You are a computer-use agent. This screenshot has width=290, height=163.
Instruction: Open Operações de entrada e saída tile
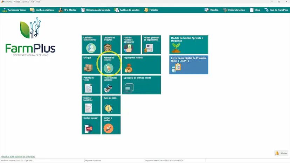141,85
